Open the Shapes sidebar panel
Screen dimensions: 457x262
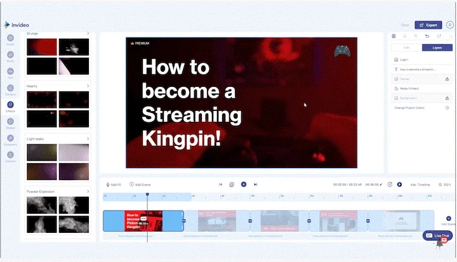[x=10, y=122]
